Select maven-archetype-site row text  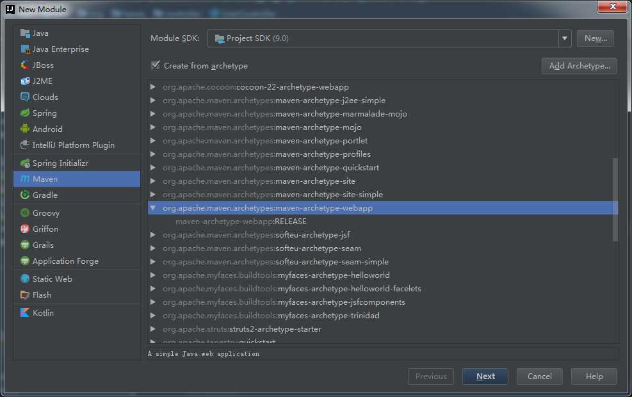point(259,181)
